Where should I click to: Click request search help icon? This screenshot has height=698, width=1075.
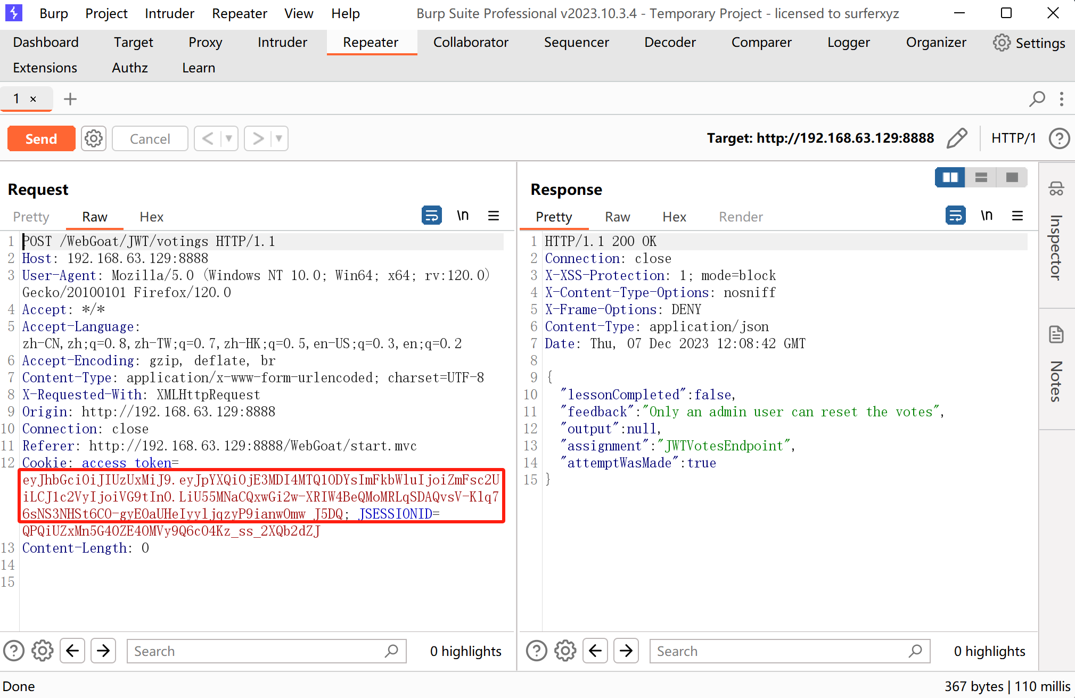pos(14,651)
